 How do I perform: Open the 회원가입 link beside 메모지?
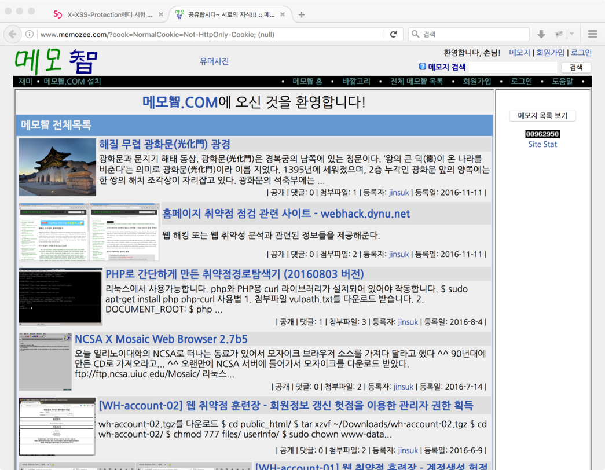click(550, 53)
